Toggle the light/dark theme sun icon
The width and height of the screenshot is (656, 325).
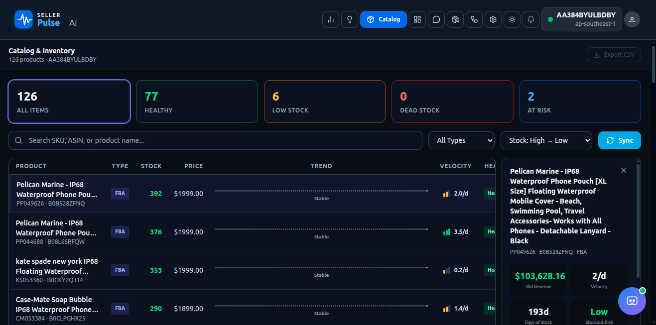[x=512, y=19]
